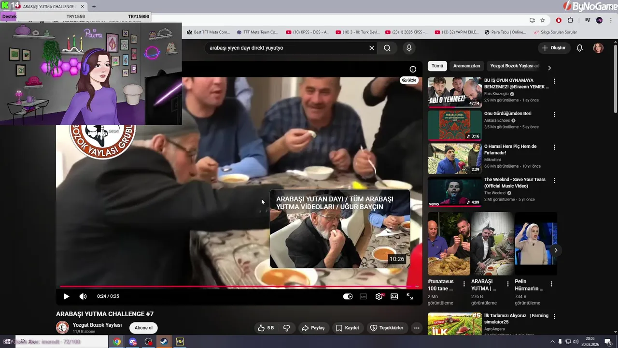Open the Yozgat Bozok Yaylası channel name

click(x=97, y=325)
